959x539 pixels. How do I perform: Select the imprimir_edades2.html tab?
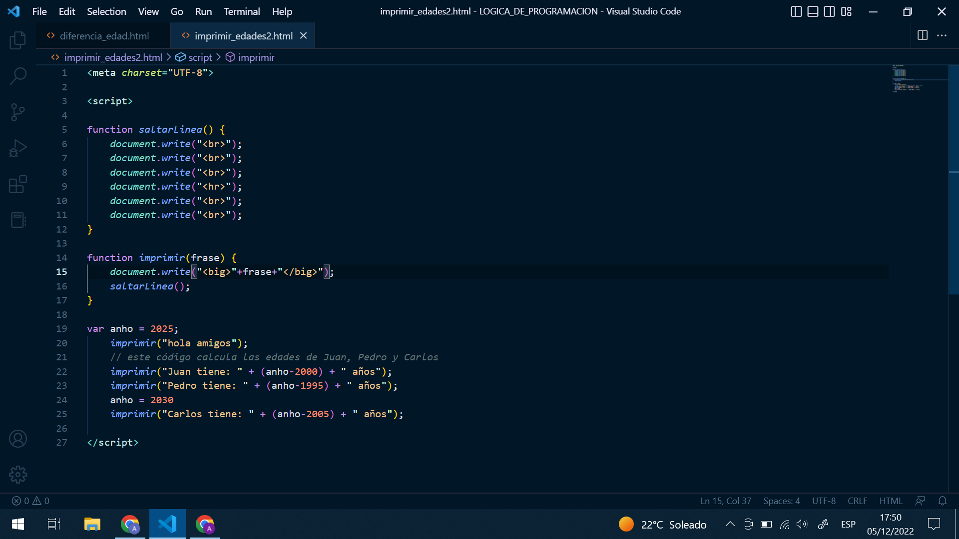pyautogui.click(x=243, y=35)
